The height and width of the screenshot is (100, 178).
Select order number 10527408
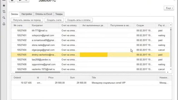[x=22, y=64]
